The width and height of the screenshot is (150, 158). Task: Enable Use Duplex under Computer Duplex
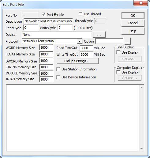pyautogui.click(x=118, y=72)
